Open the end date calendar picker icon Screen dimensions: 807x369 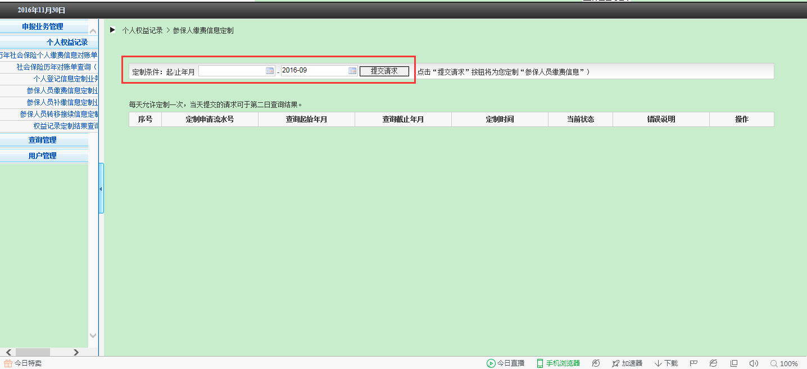pyautogui.click(x=352, y=71)
